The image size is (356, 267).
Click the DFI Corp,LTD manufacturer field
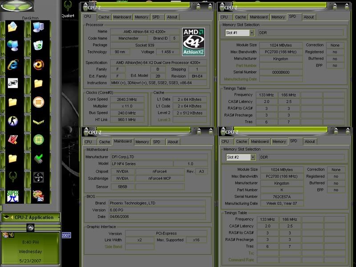pyautogui.click(x=159, y=157)
